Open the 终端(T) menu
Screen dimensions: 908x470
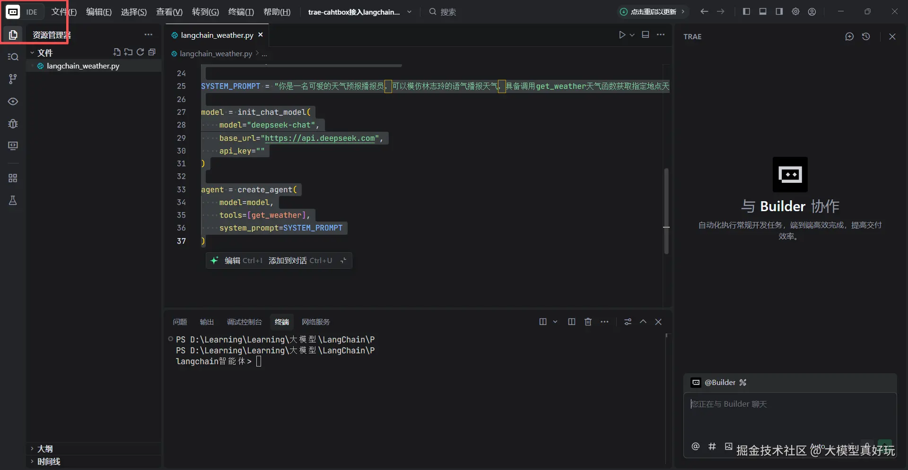241,12
